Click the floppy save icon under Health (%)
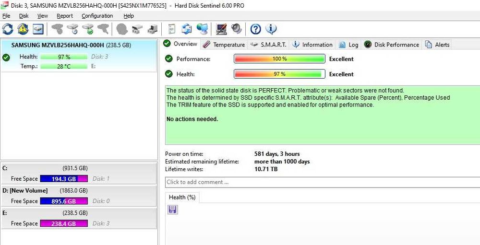This screenshot has width=480, height=245. [x=173, y=210]
